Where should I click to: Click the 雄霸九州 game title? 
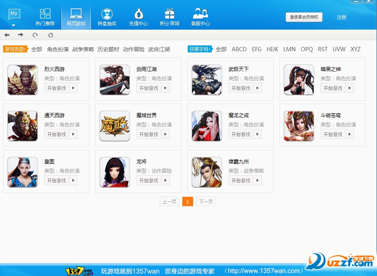click(239, 161)
